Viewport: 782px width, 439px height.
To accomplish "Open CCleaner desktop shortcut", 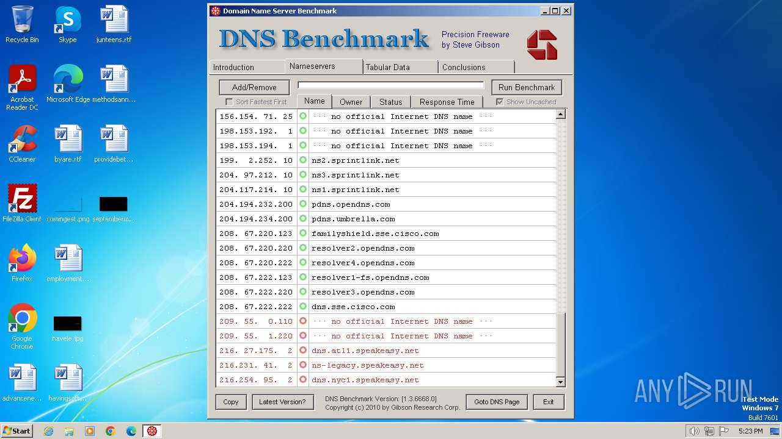I will (22, 145).
